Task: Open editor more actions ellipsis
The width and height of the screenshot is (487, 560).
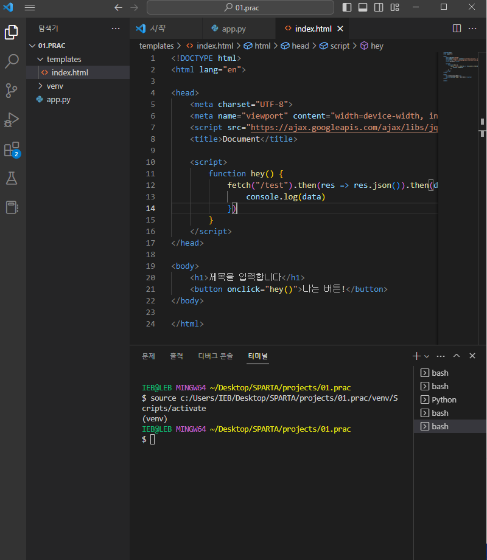Action: pos(472,29)
